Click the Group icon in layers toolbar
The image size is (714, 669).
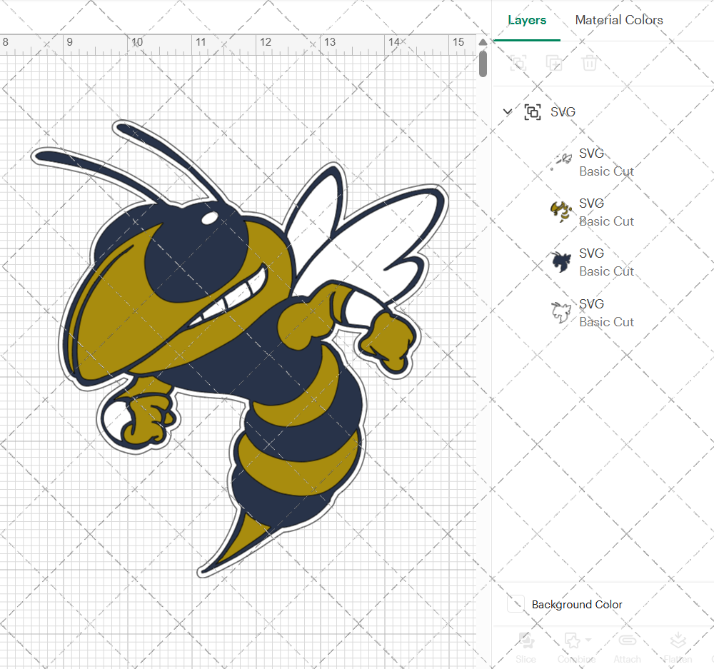point(518,63)
